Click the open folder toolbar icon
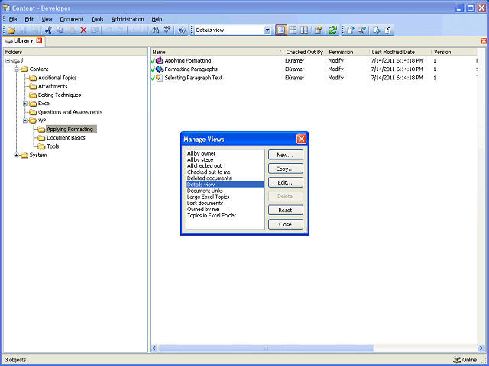 click(11, 30)
